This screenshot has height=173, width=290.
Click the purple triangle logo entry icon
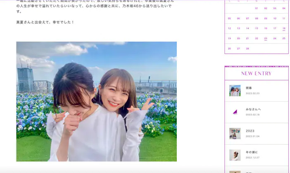click(235, 112)
